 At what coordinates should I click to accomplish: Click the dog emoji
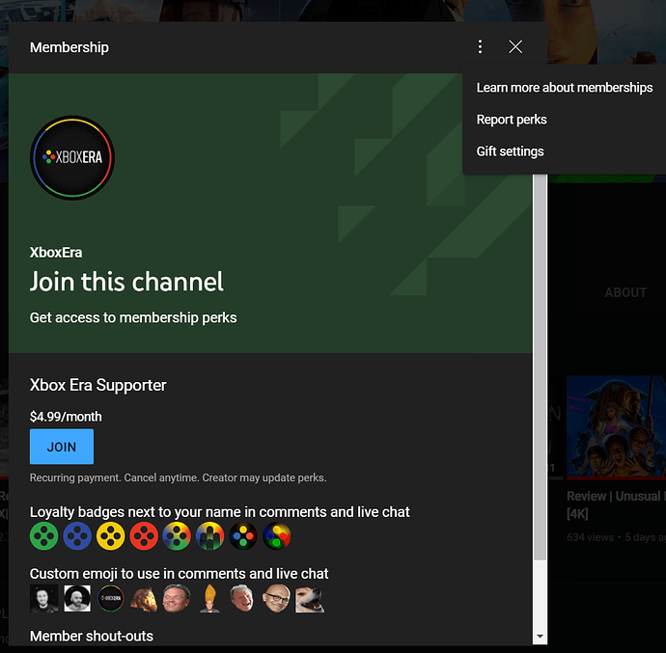point(310,599)
